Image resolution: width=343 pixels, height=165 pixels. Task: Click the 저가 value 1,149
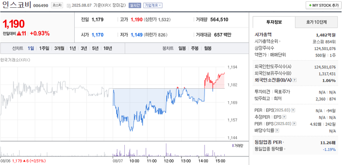point(137,35)
